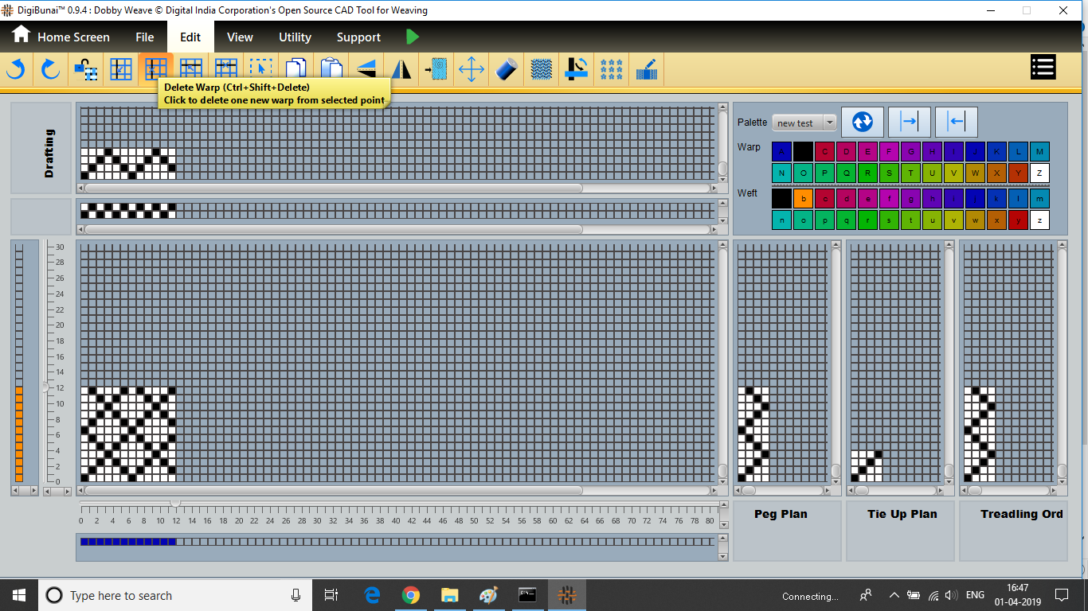Viewport: 1088px width, 611px height.
Task: Open Chrome from the Windows taskbar
Action: (410, 595)
